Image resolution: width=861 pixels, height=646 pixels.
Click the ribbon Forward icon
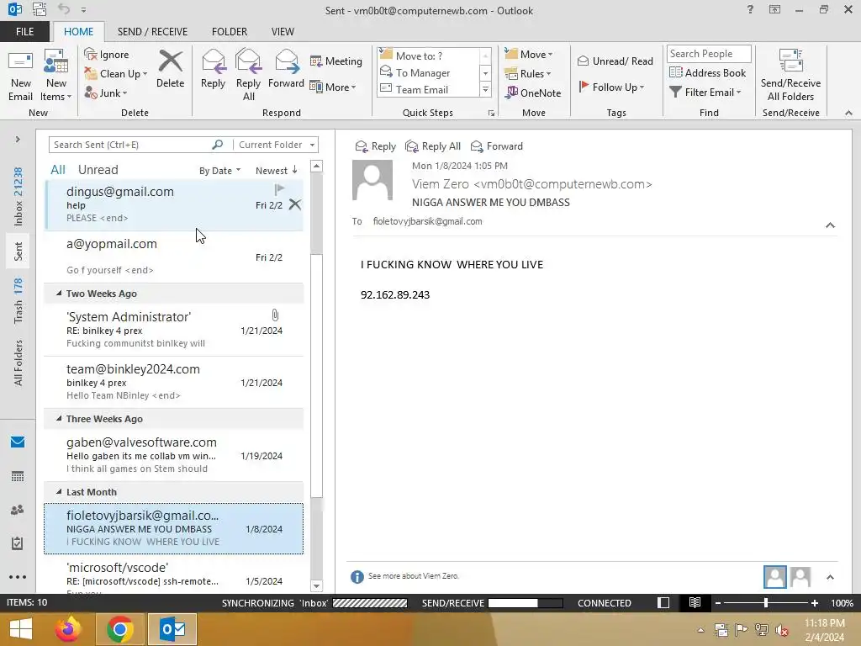286,69
